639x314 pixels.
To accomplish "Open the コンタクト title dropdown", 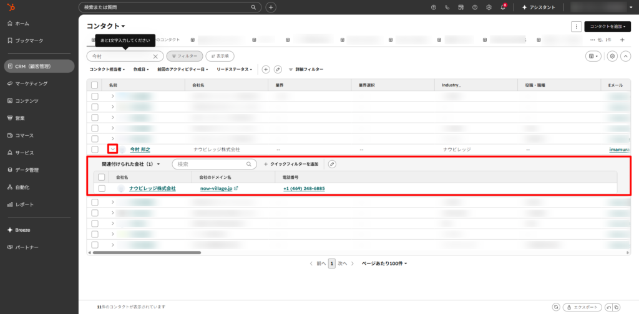I will 105,26.
